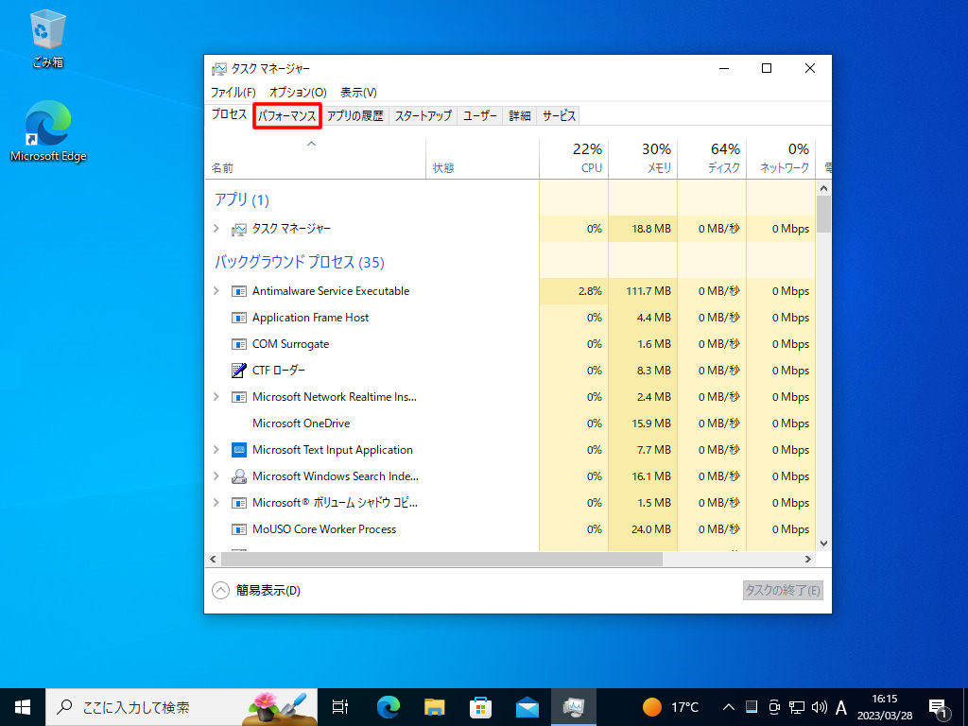Open the Windows Start menu
The height and width of the screenshot is (726, 968).
23,707
